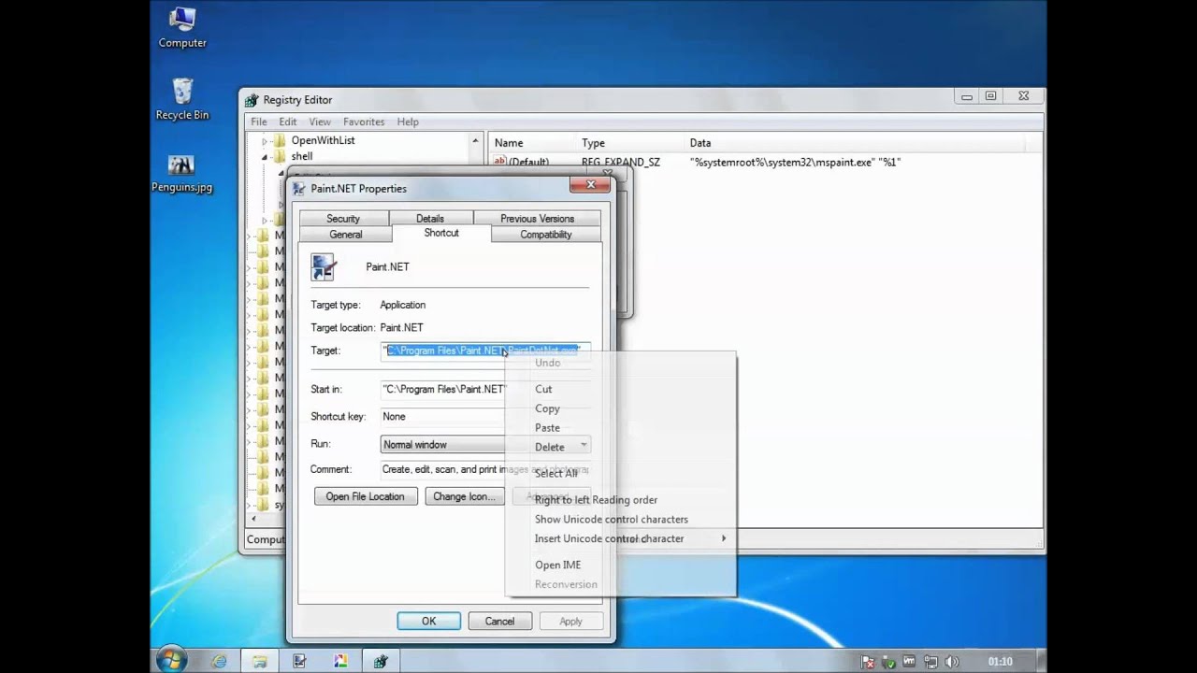
Task: Open the Favorites menu in Registry Editor
Action: click(364, 122)
